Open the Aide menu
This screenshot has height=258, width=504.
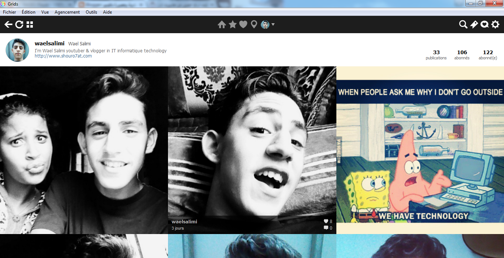pyautogui.click(x=107, y=12)
